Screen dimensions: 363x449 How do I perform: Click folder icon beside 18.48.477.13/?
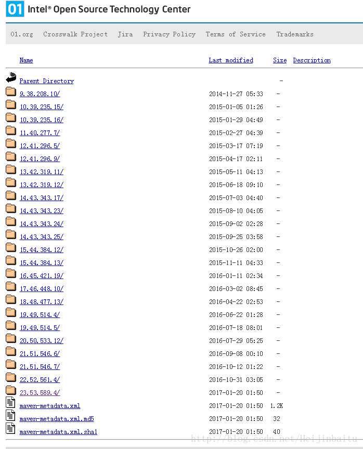tap(11, 299)
